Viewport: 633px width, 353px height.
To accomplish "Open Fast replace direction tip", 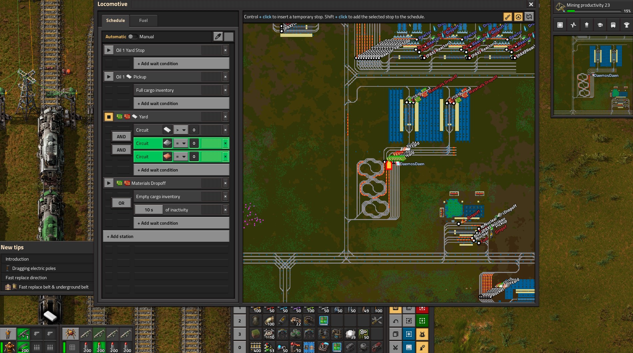I will pos(47,278).
